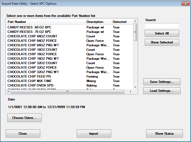Start the Import of selected parts

coord(94,134)
